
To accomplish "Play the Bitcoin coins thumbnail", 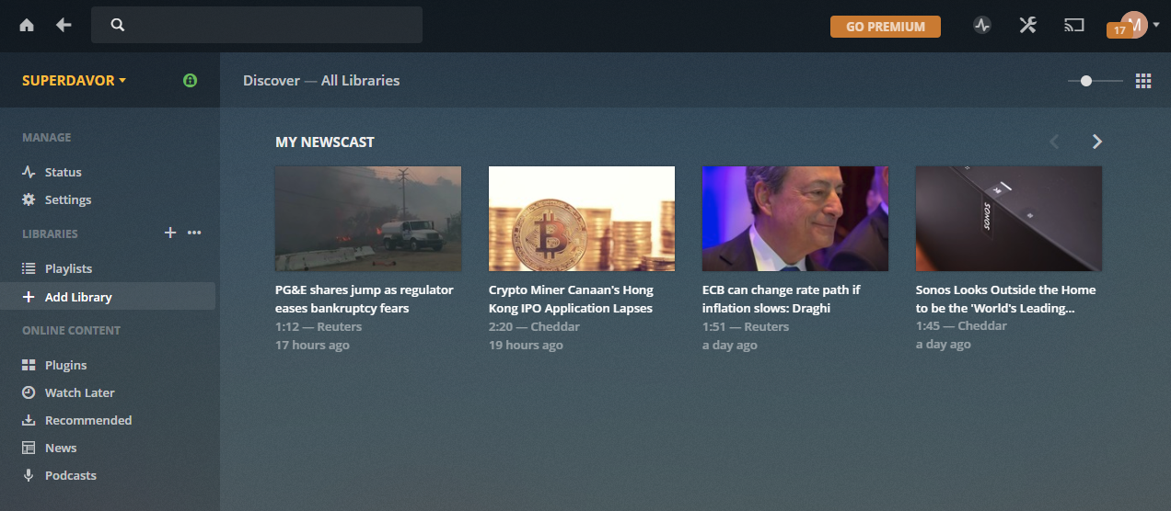I will point(582,219).
